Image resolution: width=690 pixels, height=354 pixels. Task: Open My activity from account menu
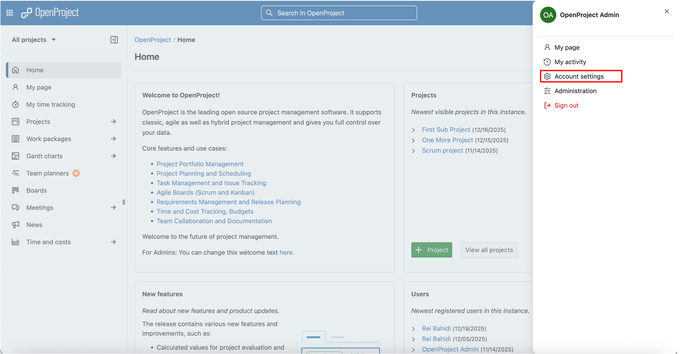[x=570, y=62]
